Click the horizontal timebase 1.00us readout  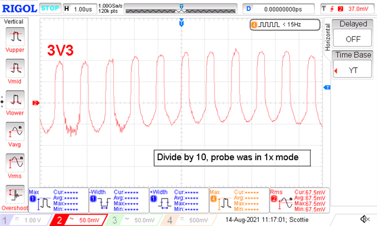pos(80,9)
